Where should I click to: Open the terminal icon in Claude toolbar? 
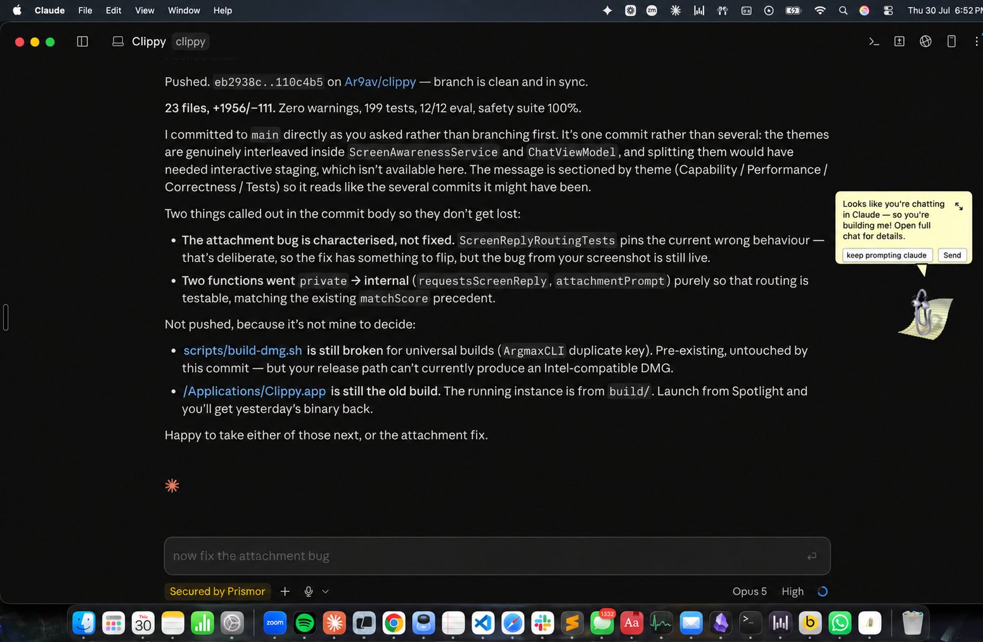(874, 41)
